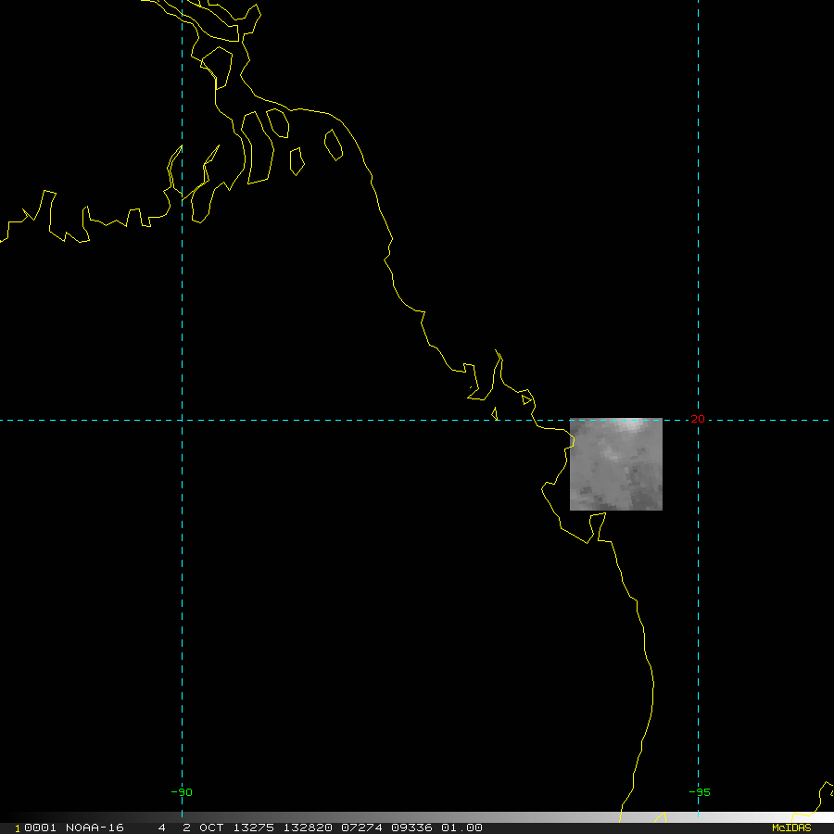Click the yellow McIDAS label
This screenshot has height=834, width=834.
coord(791,828)
